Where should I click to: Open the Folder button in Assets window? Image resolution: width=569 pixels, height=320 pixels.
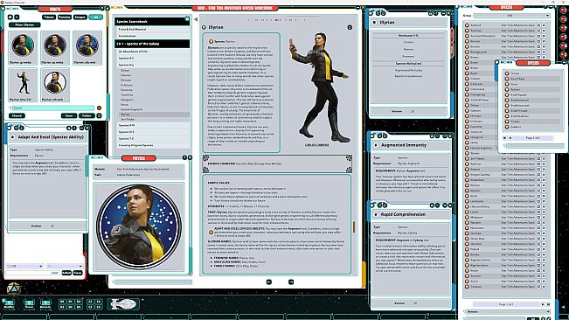click(x=87, y=115)
